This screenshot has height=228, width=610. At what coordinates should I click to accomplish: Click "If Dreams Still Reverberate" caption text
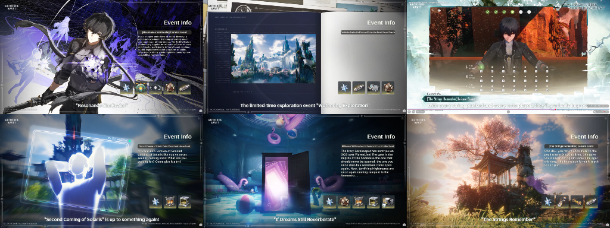[x=305, y=220]
